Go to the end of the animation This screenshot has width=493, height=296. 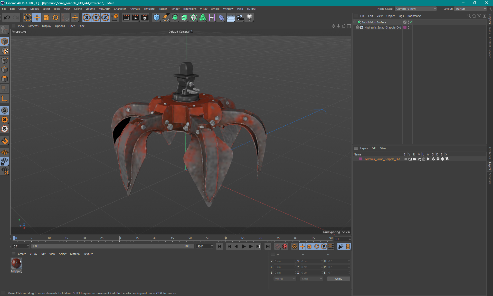[268, 246]
